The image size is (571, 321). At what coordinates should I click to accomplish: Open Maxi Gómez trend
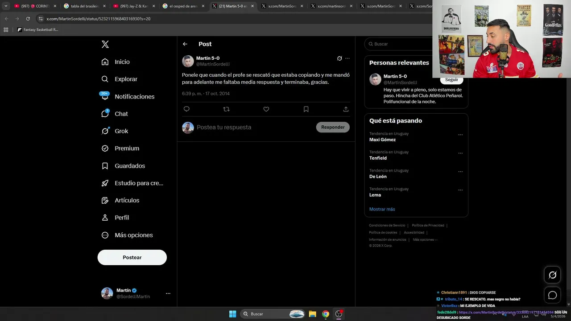tap(382, 140)
